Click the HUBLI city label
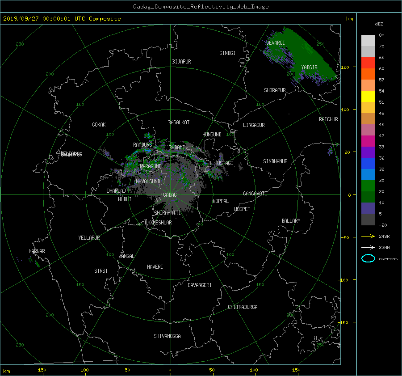This screenshot has height=376, width=402. (x=125, y=199)
